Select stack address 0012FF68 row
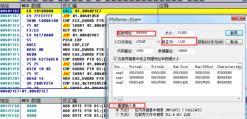This screenshot has width=247, height=119. point(10,106)
